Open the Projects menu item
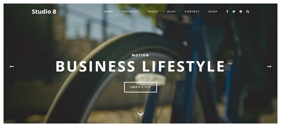The image size is (281, 124). (x=130, y=11)
